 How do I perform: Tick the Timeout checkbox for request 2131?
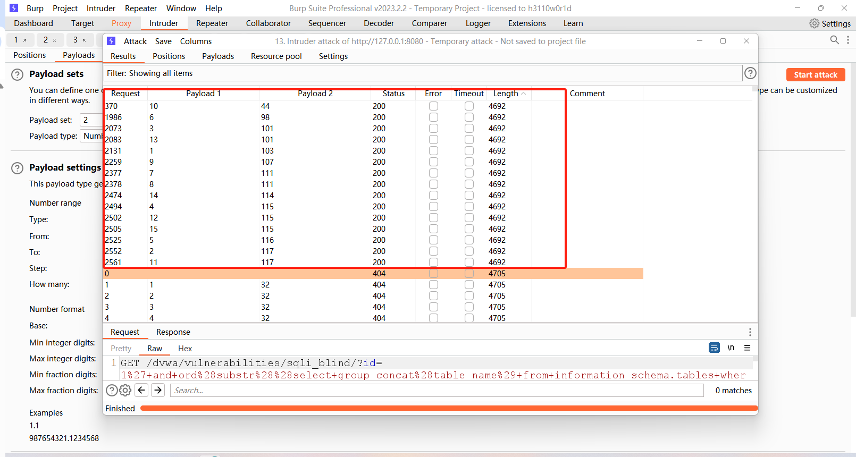[469, 151]
